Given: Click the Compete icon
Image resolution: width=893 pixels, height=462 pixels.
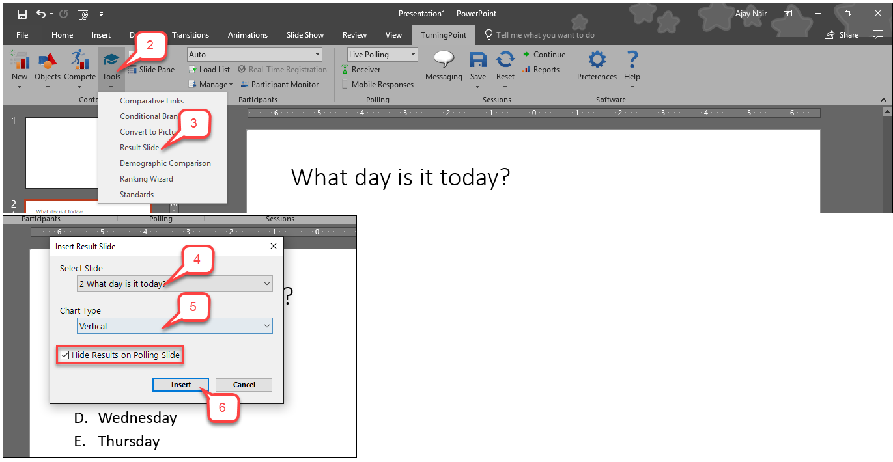Looking at the screenshot, I should coord(79,61).
